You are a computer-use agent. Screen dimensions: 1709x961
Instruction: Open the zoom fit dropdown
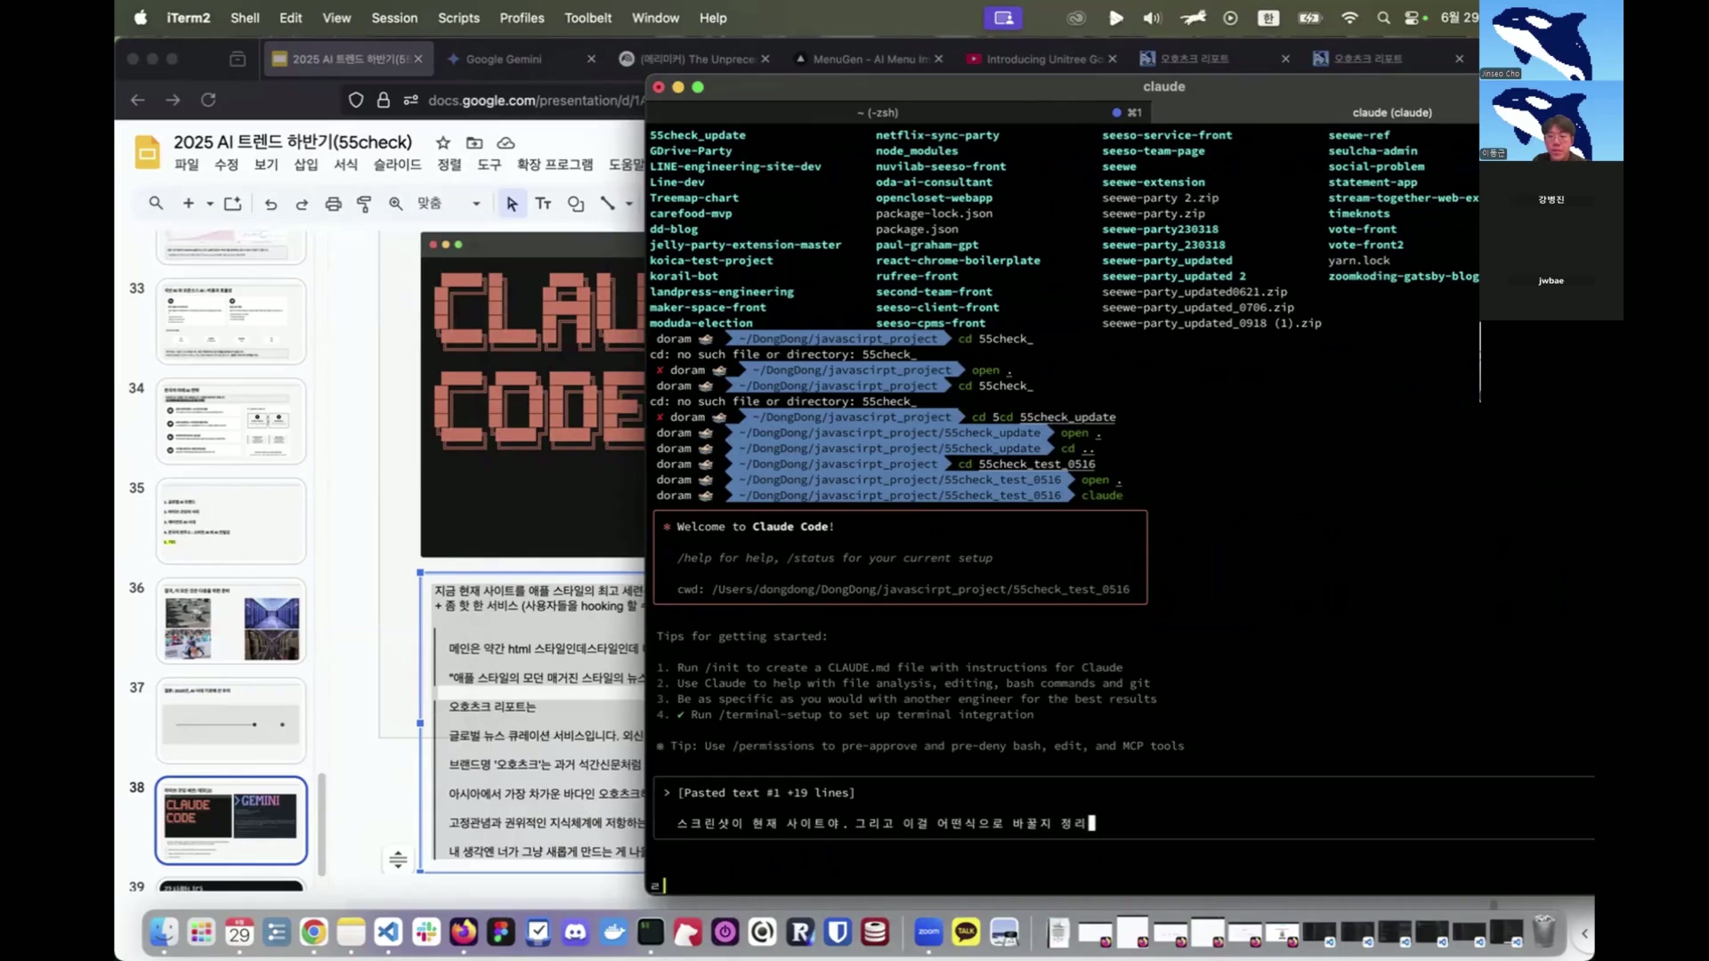tap(475, 204)
